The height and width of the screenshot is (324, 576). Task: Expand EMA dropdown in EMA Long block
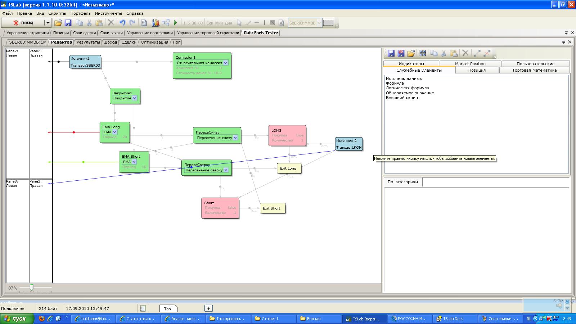tap(115, 132)
